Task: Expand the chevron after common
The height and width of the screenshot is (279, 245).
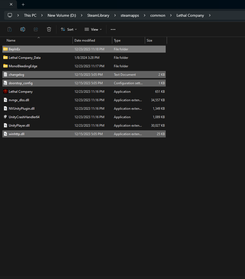Action: click(x=171, y=15)
